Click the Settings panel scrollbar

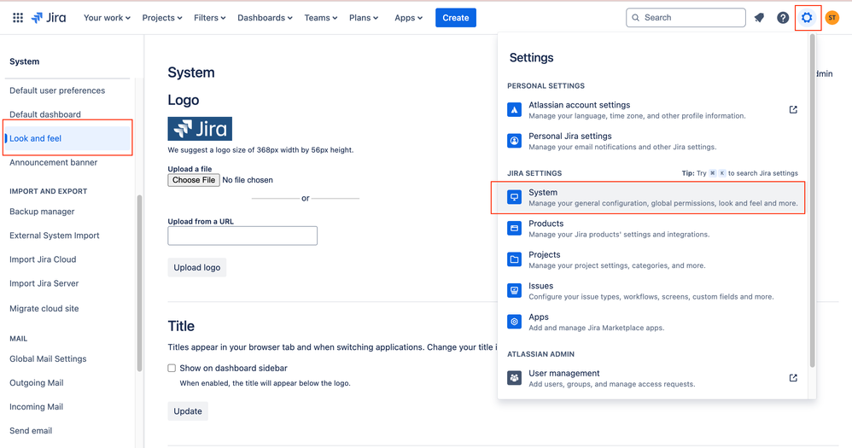[x=813, y=201]
